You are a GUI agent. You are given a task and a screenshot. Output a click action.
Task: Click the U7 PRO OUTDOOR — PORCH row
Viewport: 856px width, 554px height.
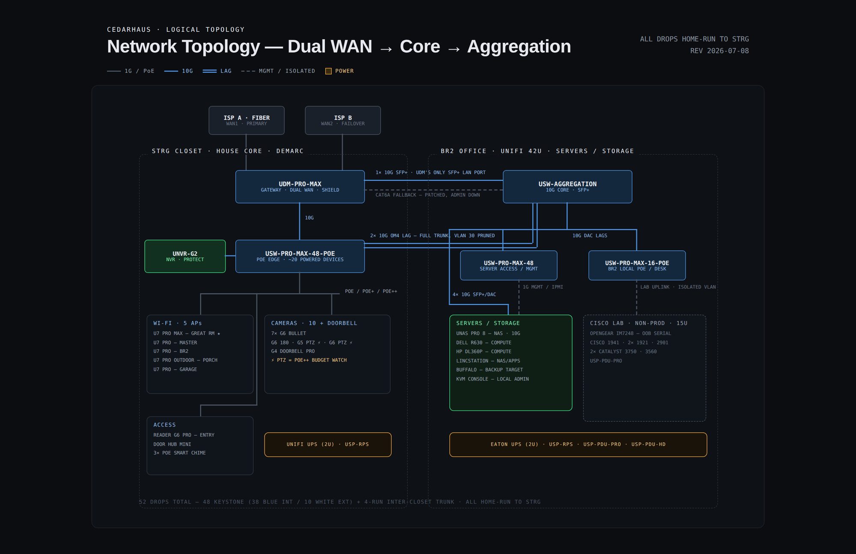(x=185, y=360)
